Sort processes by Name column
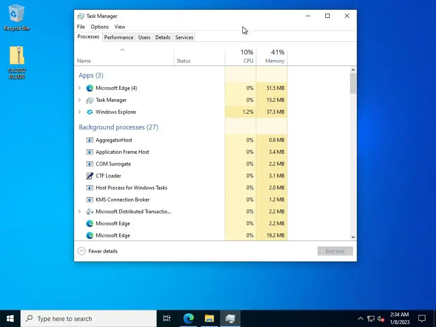Viewport: 436px width, 327px height. tap(124, 57)
